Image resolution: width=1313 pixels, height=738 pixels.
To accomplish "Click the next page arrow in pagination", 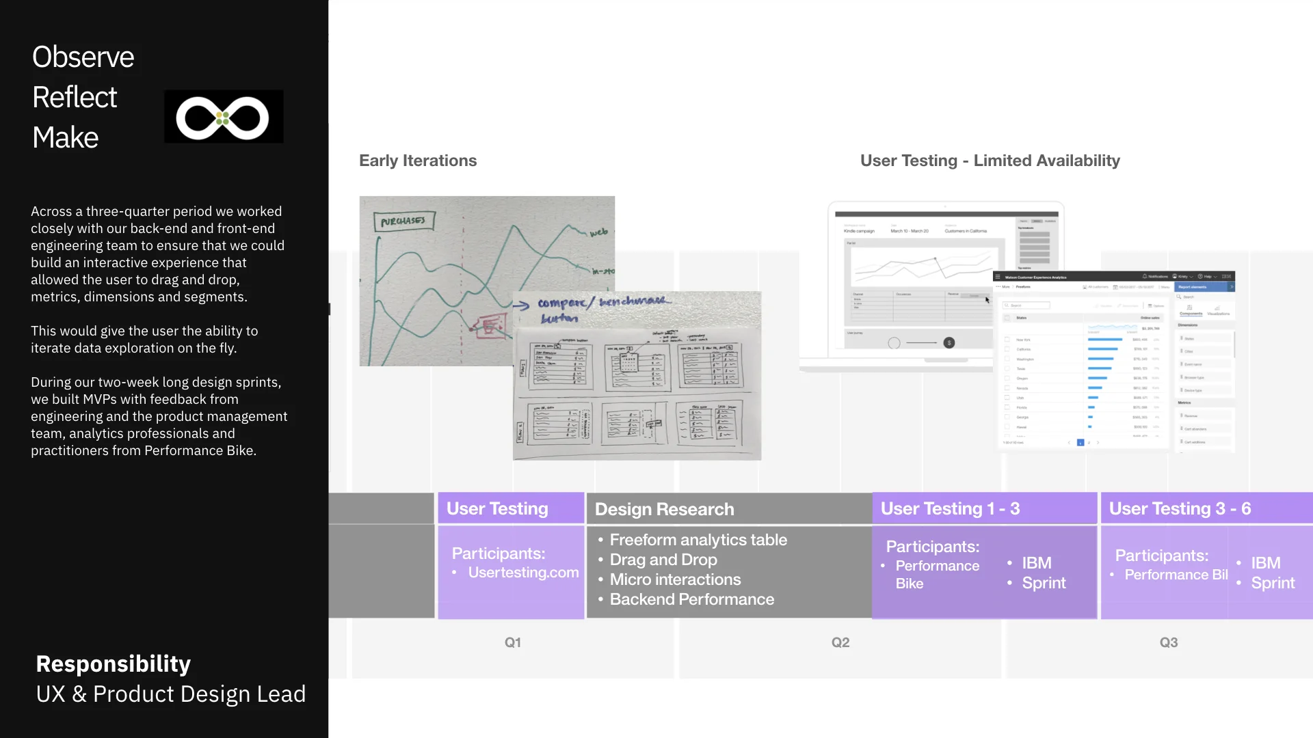I will (1098, 443).
